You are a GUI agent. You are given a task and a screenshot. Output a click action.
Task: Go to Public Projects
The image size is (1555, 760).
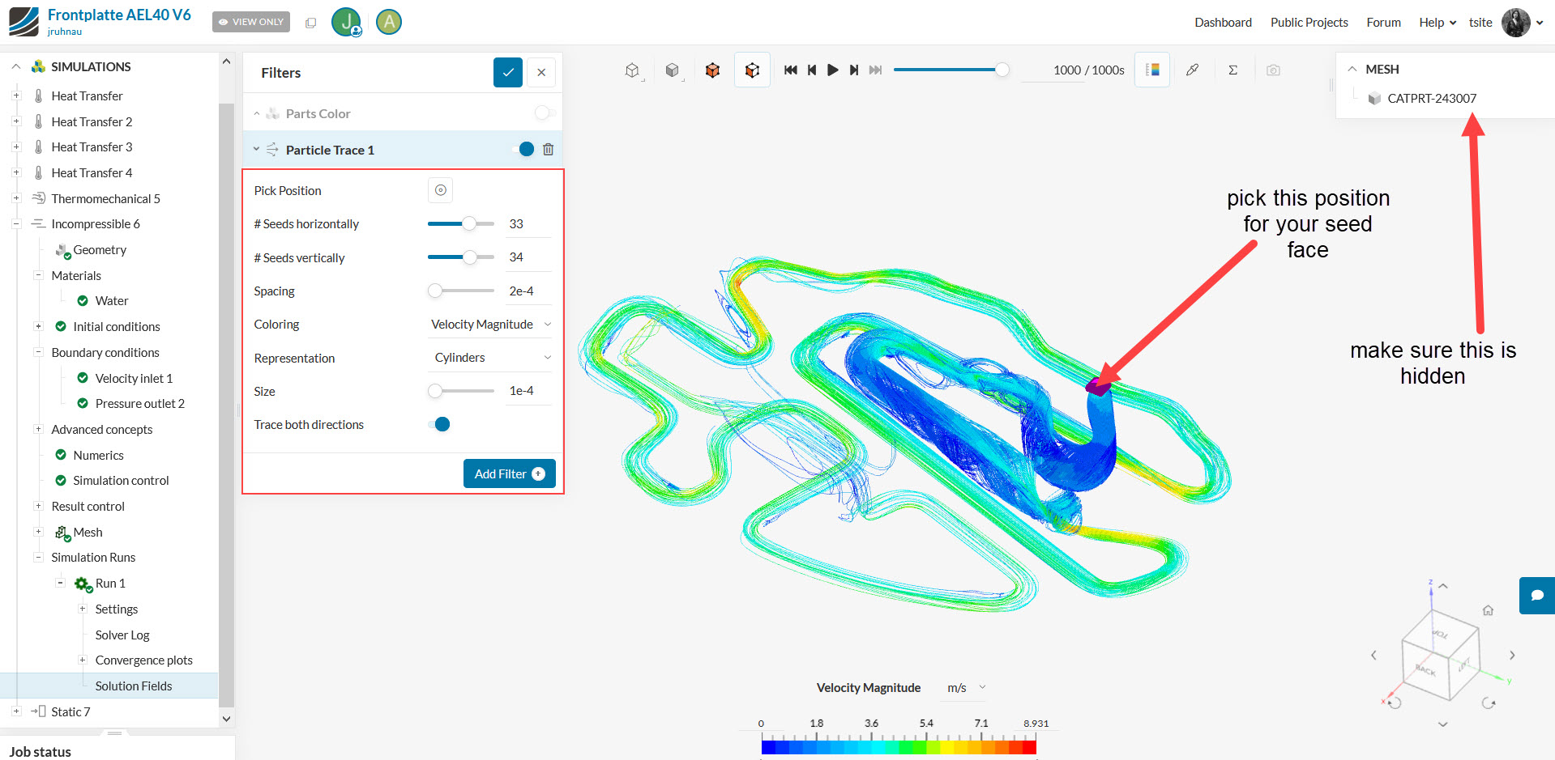click(1309, 23)
